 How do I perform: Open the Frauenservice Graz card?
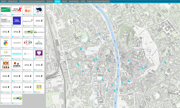pos(6,22)
